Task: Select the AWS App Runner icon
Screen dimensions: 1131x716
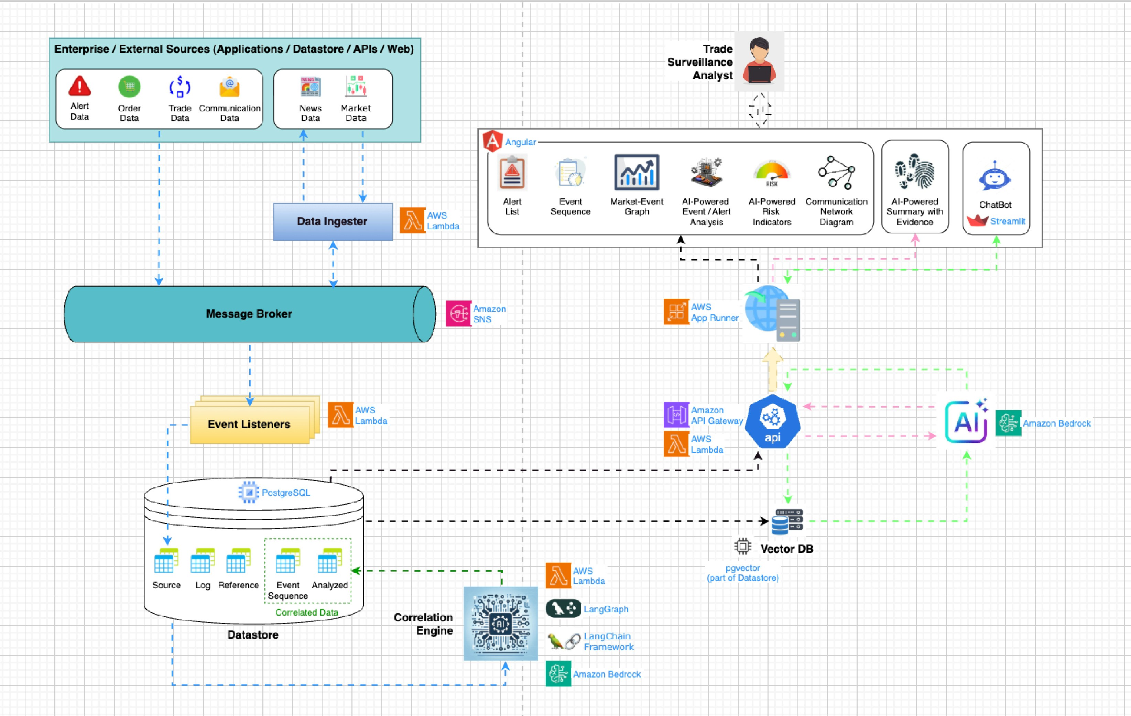Action: (676, 312)
